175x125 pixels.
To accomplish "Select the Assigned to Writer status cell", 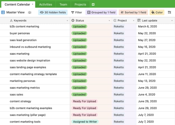I will coord(85,122).
